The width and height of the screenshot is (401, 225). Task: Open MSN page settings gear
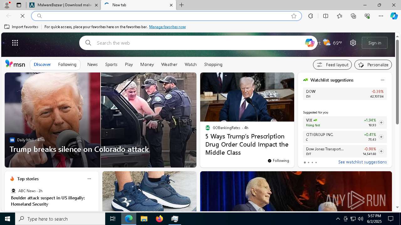pyautogui.click(x=353, y=43)
